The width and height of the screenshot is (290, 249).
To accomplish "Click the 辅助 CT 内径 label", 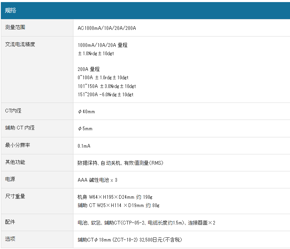I will click(x=19, y=128).
